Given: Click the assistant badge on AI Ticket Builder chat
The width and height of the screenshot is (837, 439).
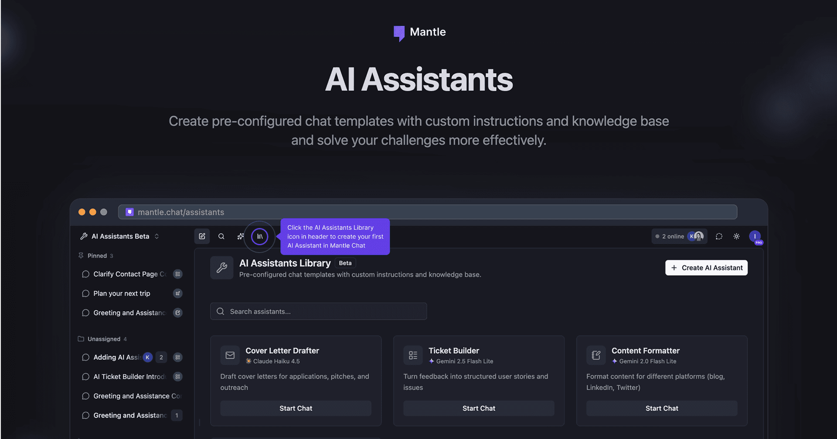Looking at the screenshot, I should 177,377.
